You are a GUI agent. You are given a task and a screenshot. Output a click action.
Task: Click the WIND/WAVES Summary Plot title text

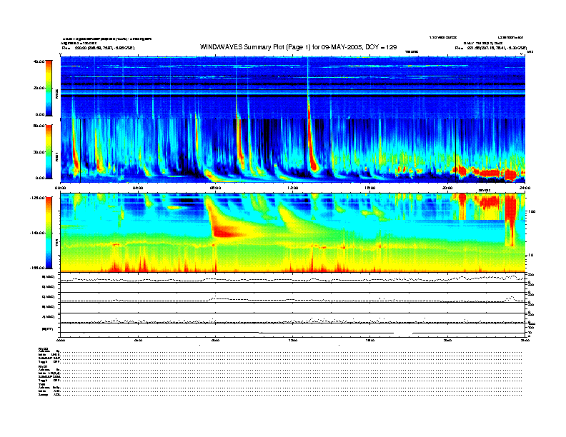click(298, 47)
